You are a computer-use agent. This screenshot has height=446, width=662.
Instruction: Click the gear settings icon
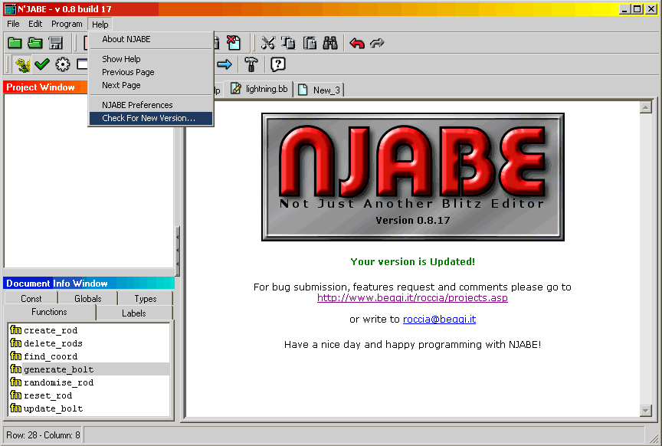(x=63, y=64)
